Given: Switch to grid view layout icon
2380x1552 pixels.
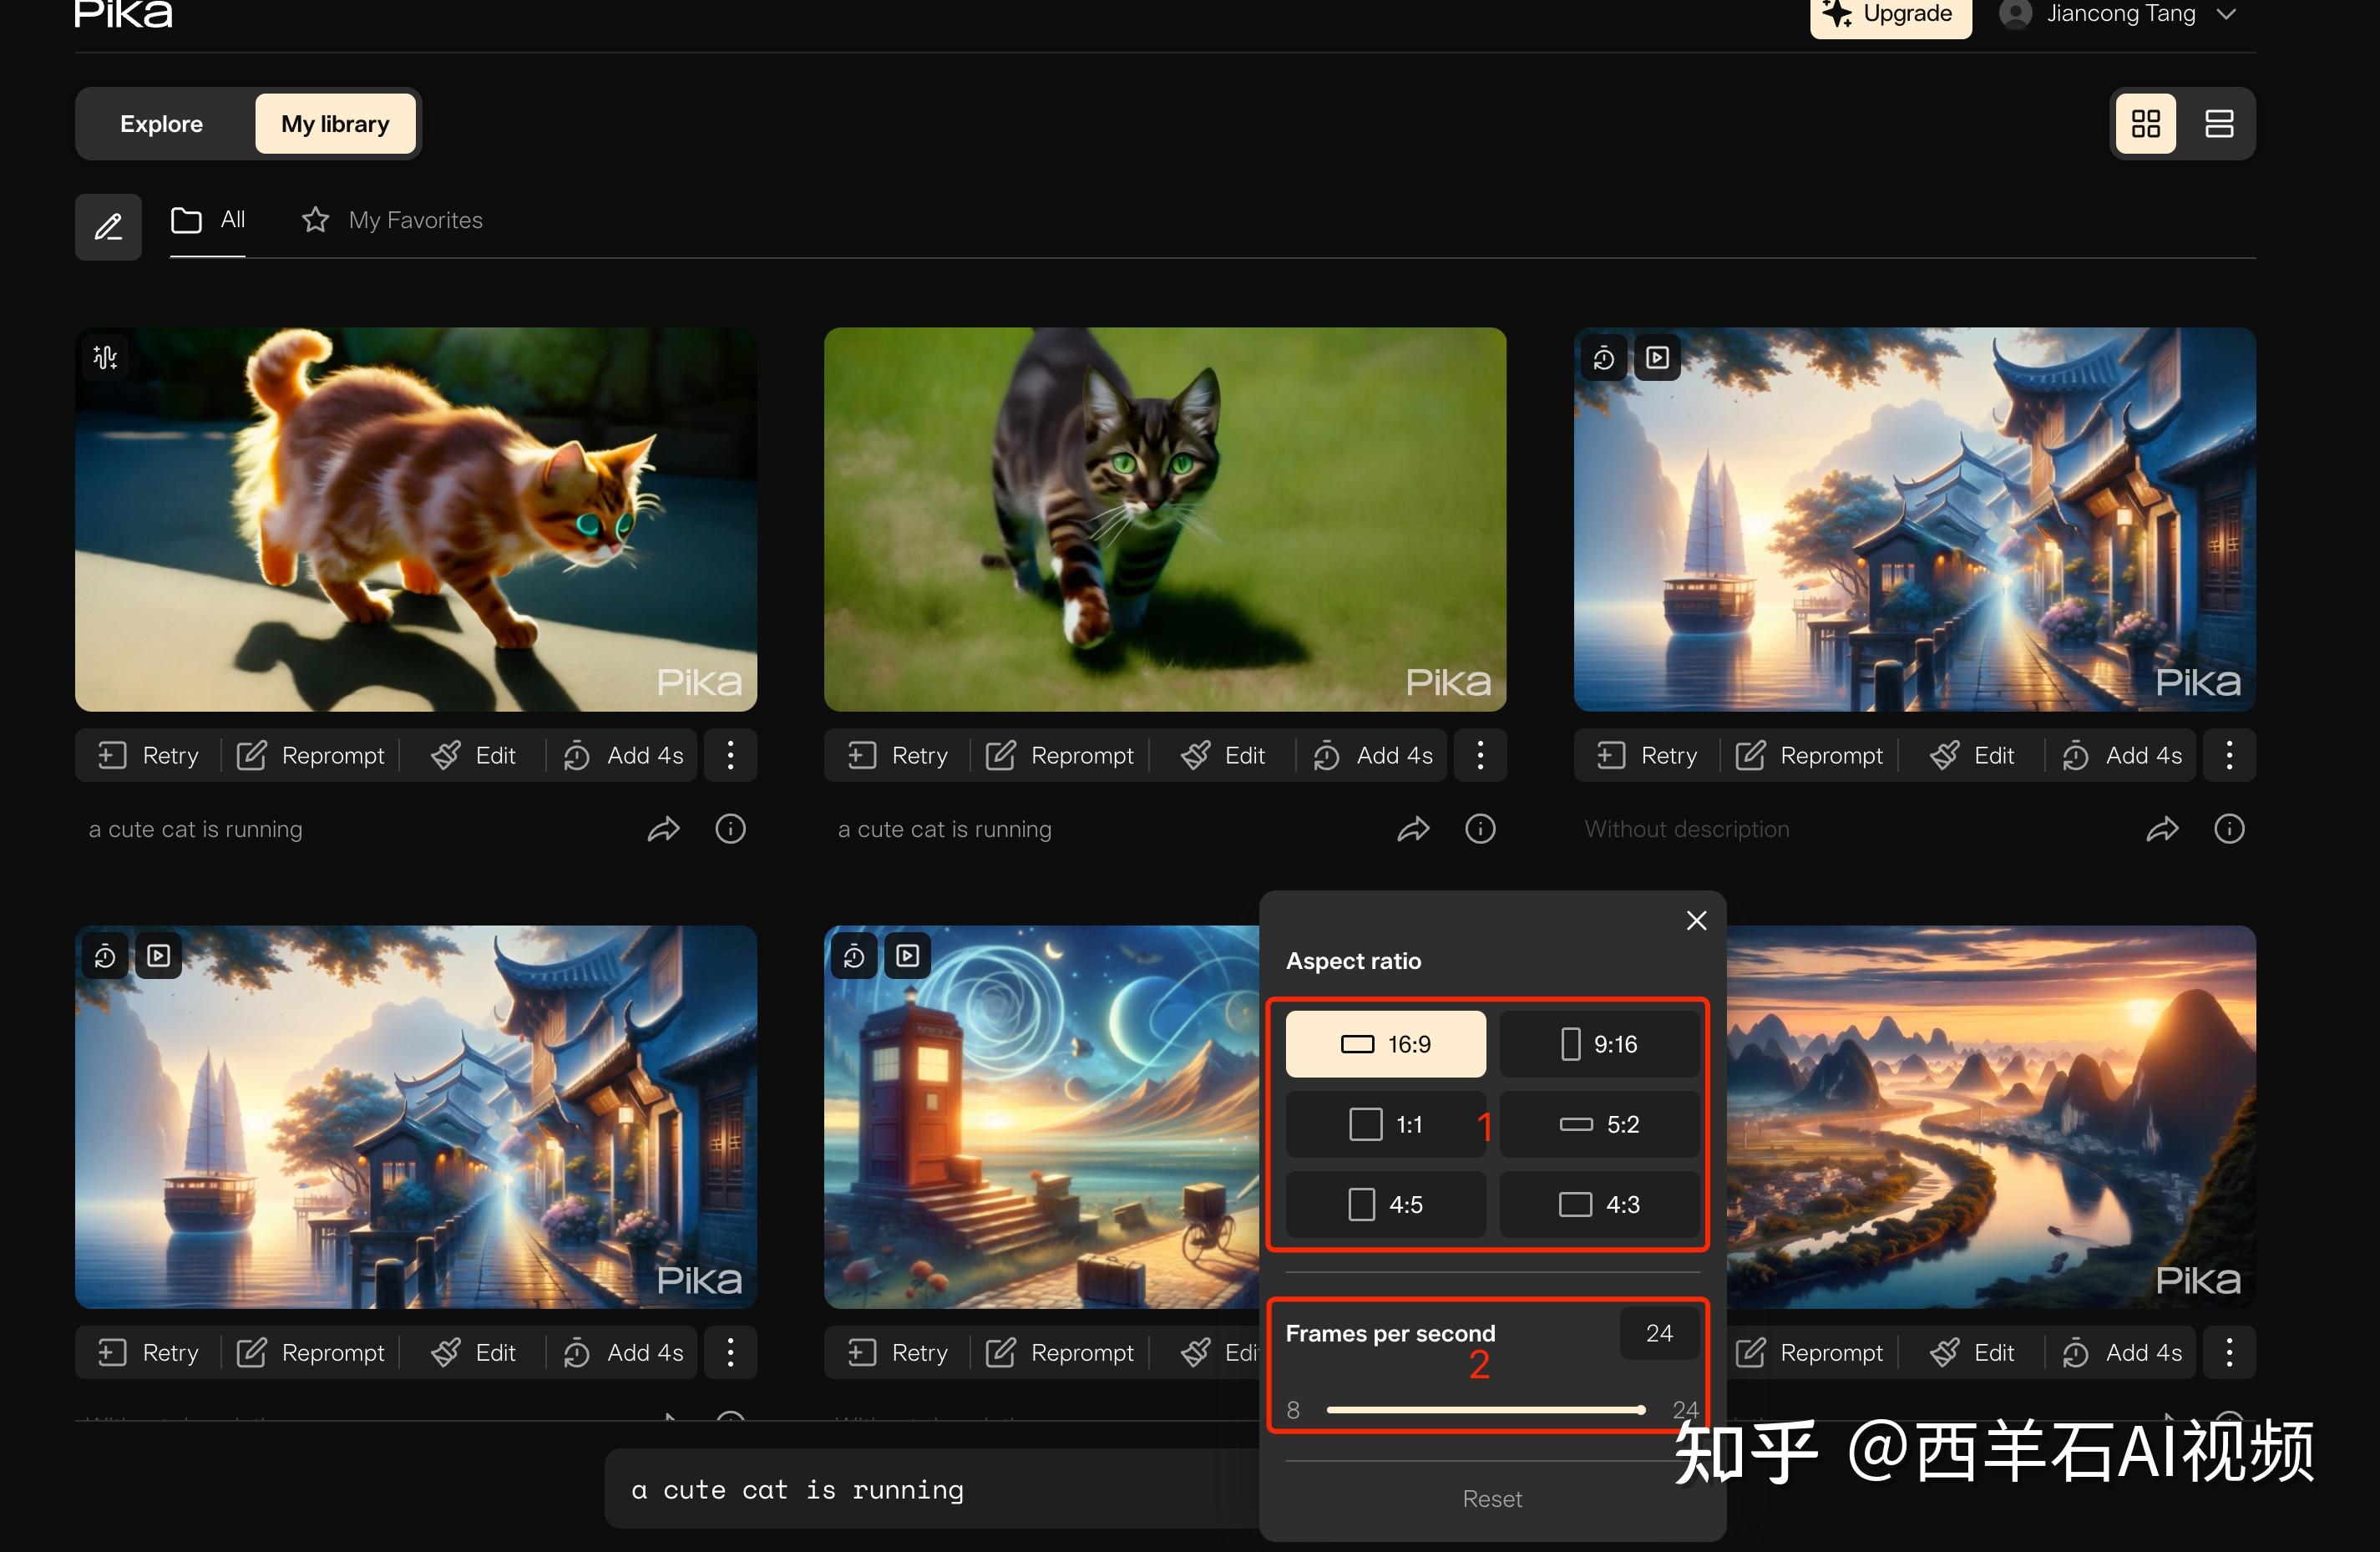Looking at the screenshot, I should [x=2145, y=124].
